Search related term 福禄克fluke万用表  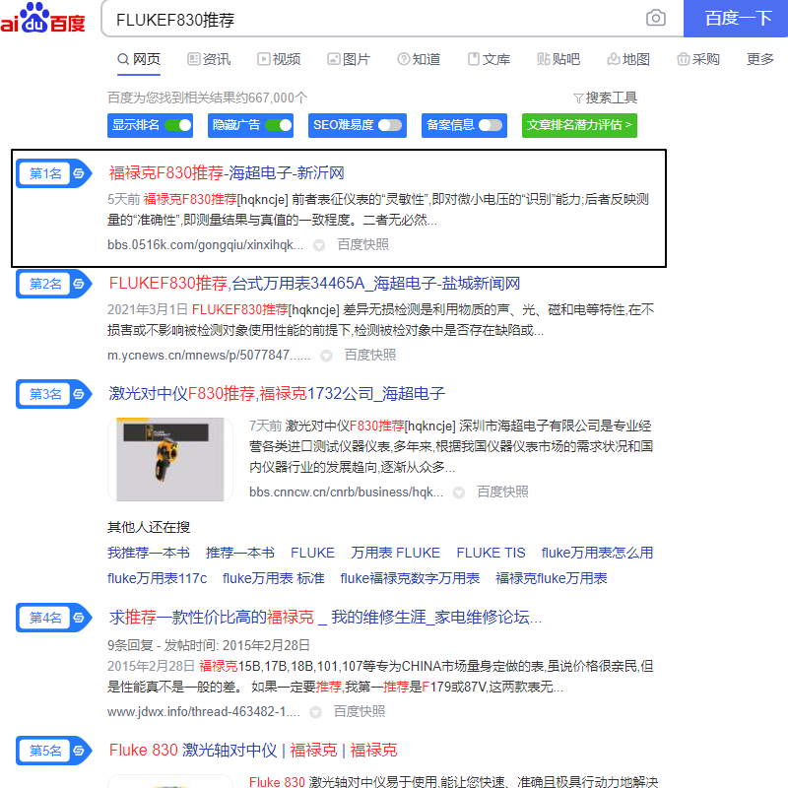click(551, 578)
